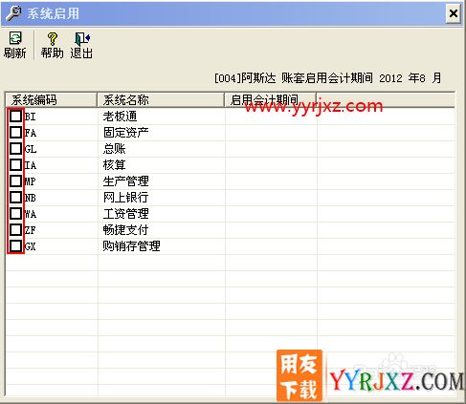Screen dimensions: 466x404
Task: Check the FA 固定资产 checkbox
Action: pyautogui.click(x=15, y=132)
